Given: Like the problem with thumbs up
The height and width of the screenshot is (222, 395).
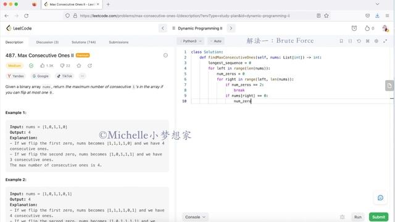Looking at the screenshot, I should pyautogui.click(x=47, y=66).
